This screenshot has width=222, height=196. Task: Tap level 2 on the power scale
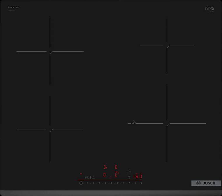pos(99,183)
